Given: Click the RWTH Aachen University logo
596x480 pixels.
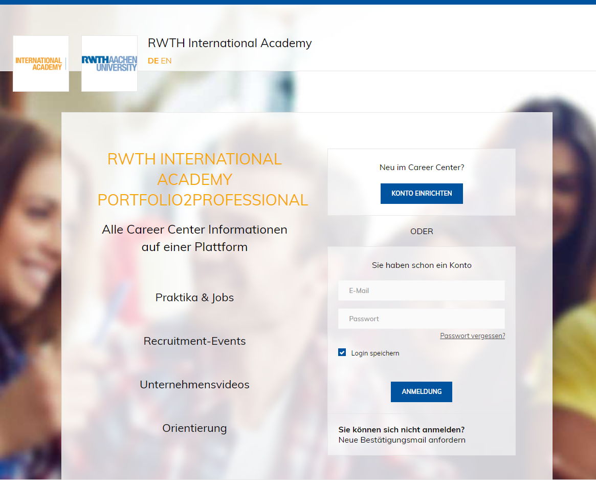Looking at the screenshot, I should click(109, 63).
